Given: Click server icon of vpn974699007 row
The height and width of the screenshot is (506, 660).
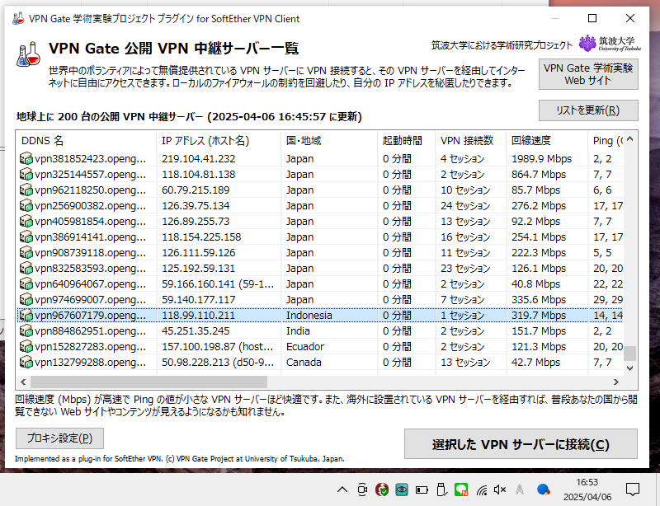Looking at the screenshot, I should click(x=26, y=299).
